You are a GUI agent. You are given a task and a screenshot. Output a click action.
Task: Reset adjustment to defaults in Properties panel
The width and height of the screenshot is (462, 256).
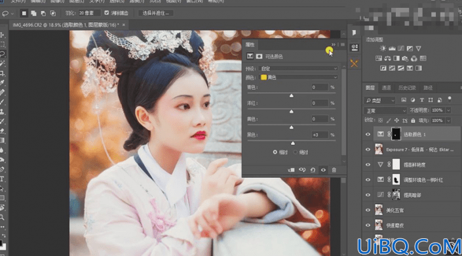tap(313, 170)
